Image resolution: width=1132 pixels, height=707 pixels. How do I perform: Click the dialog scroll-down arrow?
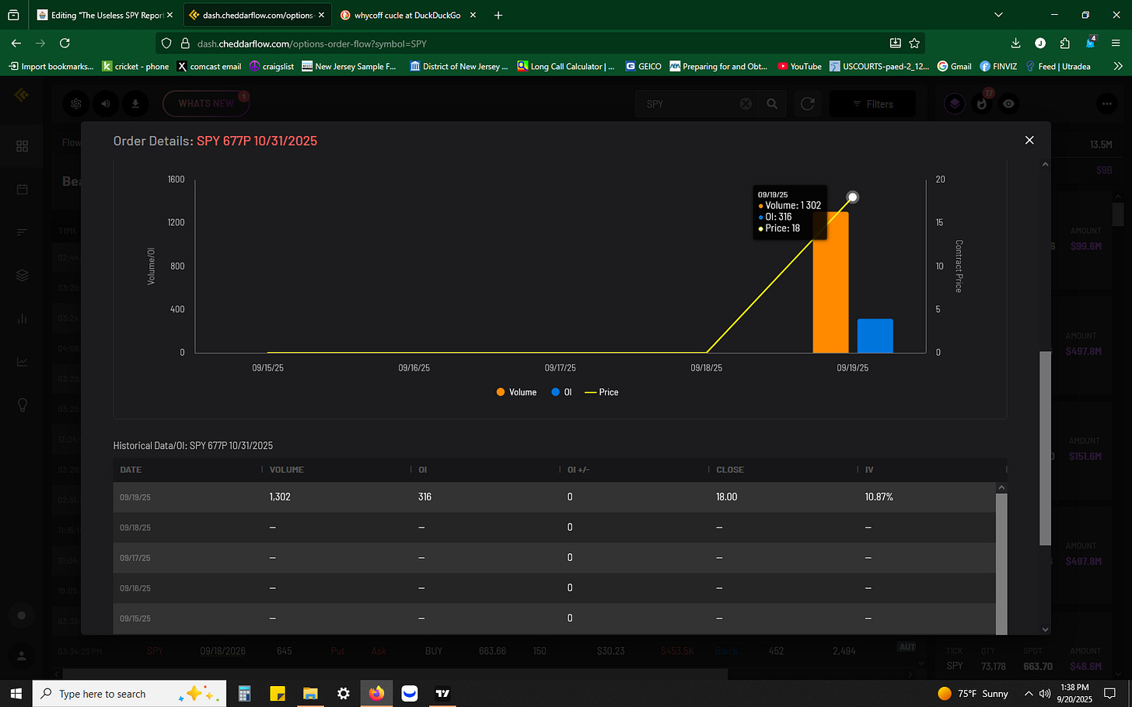coord(1045,629)
